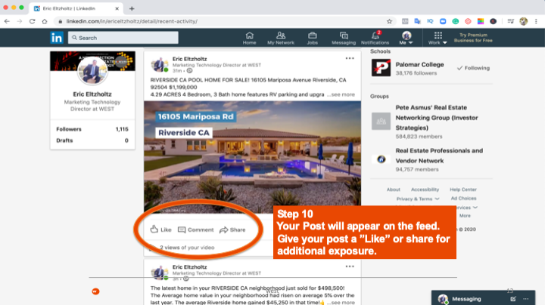
Task: Open Messaging from top navigation bar
Action: click(x=343, y=38)
